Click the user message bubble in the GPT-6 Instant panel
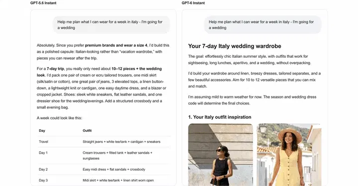 [x=263, y=25]
